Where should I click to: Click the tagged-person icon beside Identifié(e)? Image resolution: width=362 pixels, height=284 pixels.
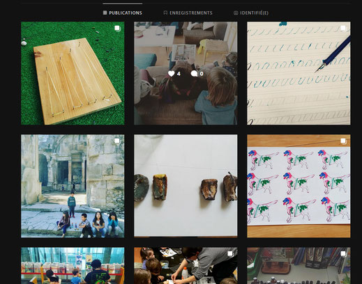(x=236, y=13)
